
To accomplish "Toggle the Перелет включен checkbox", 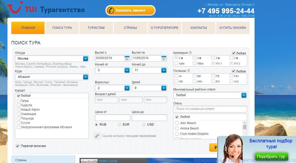I will point(18,146).
